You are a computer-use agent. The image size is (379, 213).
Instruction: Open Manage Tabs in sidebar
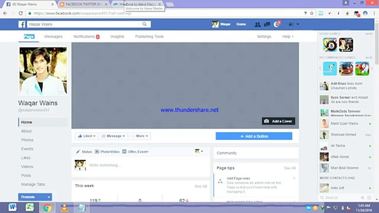coord(33,184)
